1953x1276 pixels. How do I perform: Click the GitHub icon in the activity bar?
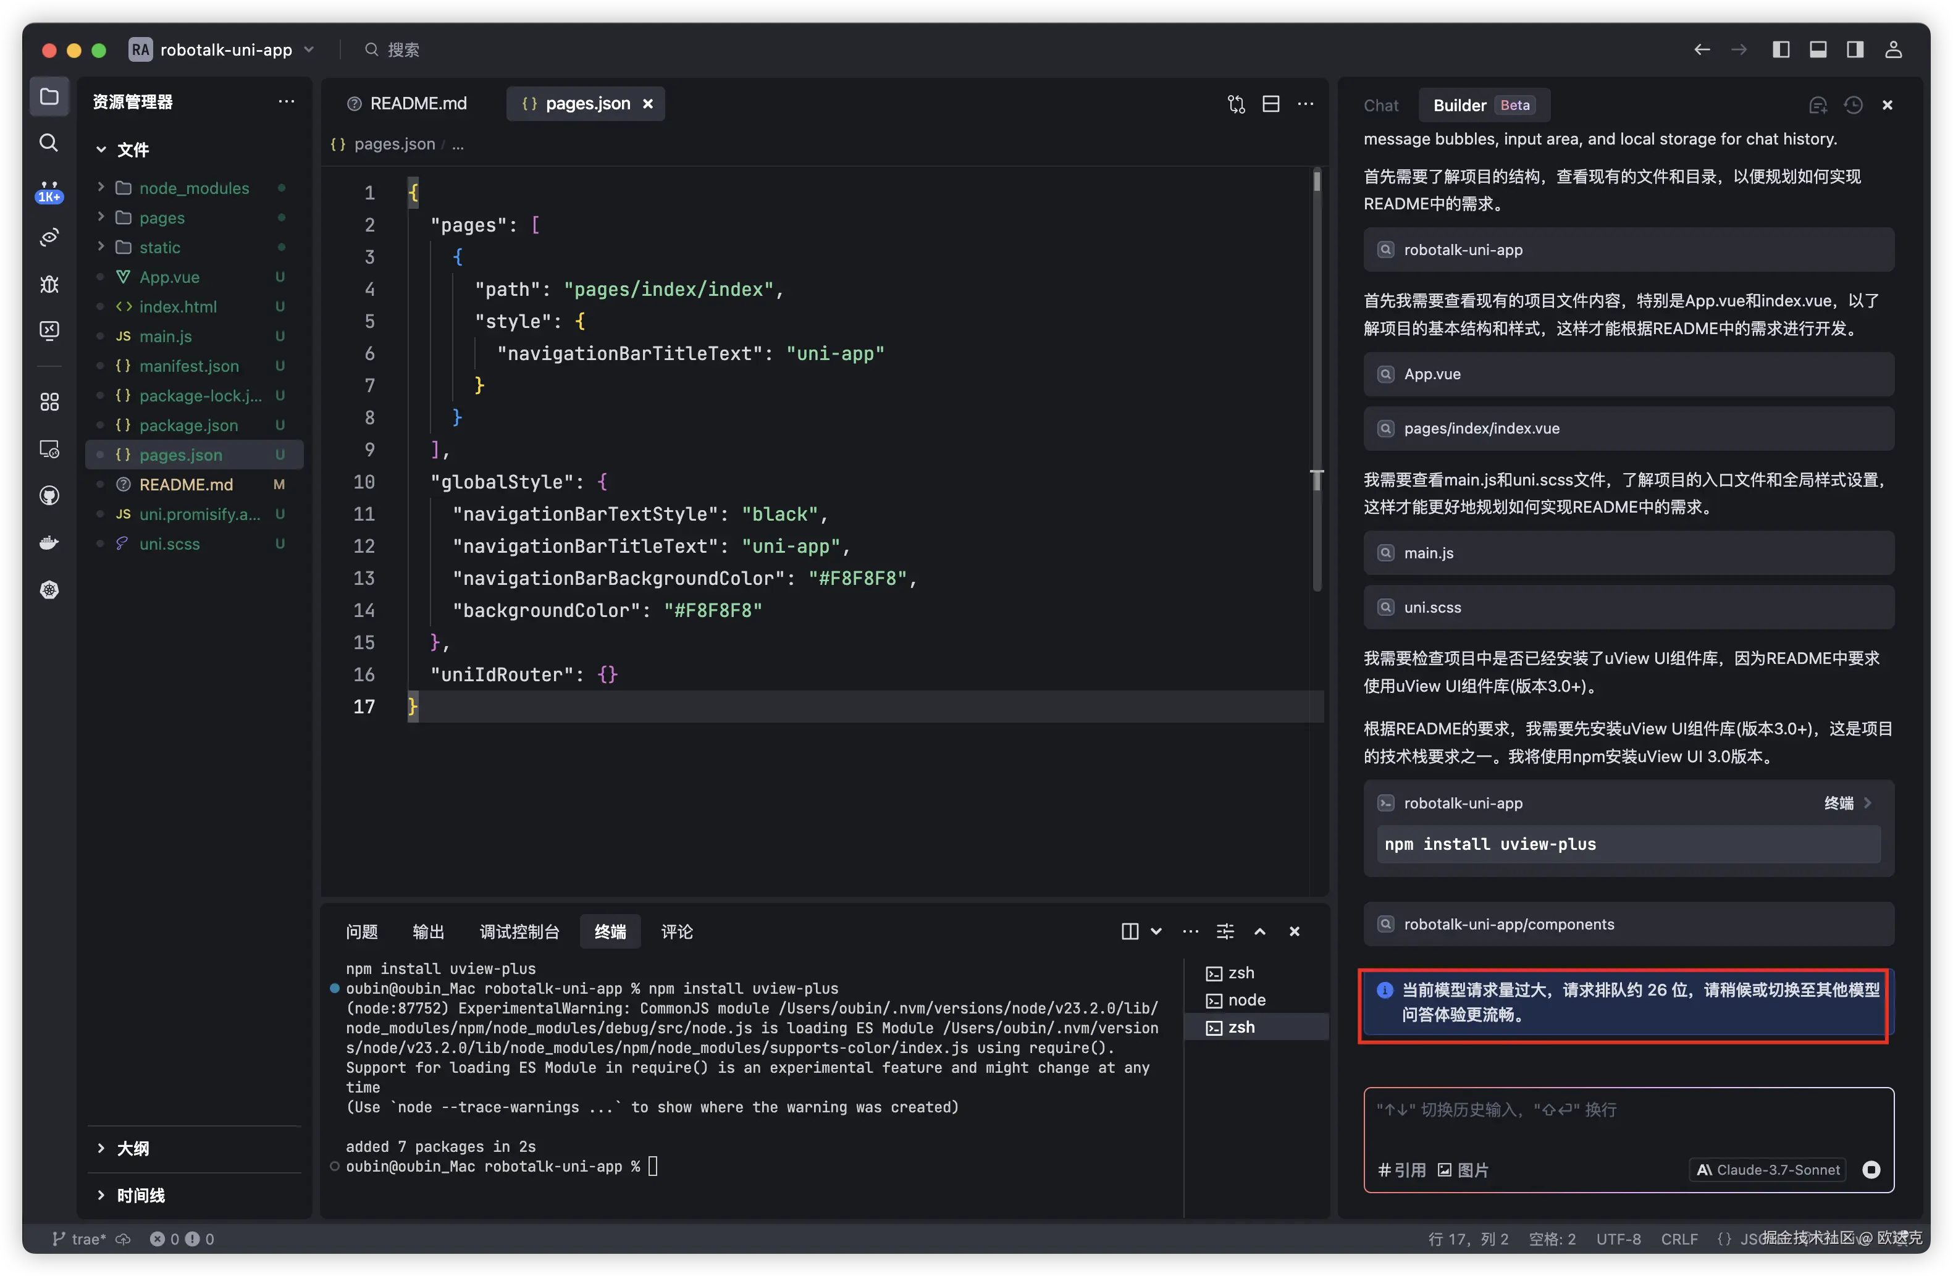[x=49, y=495]
